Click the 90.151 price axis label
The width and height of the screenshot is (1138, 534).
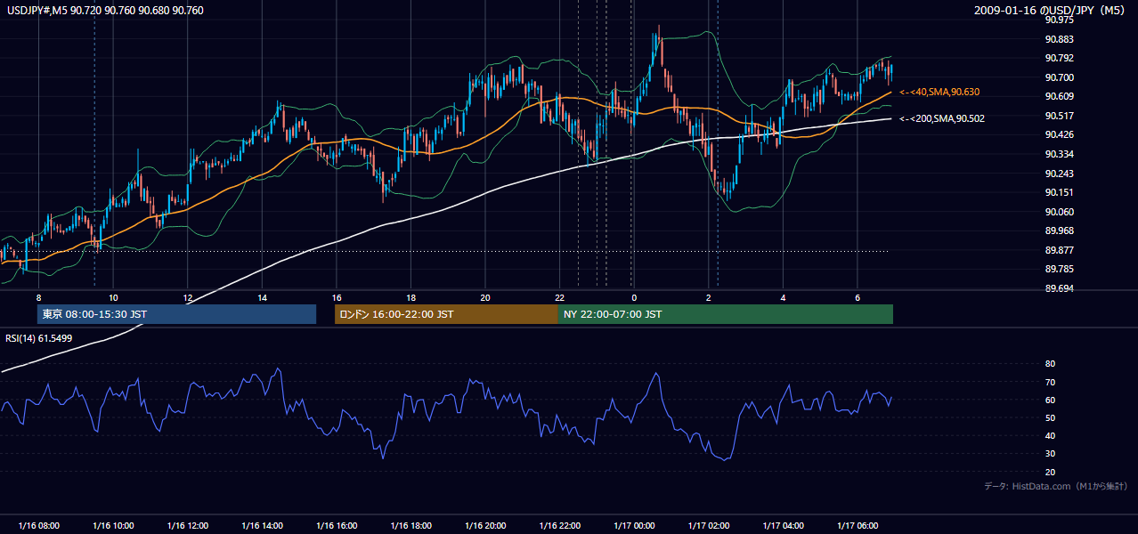(1060, 192)
